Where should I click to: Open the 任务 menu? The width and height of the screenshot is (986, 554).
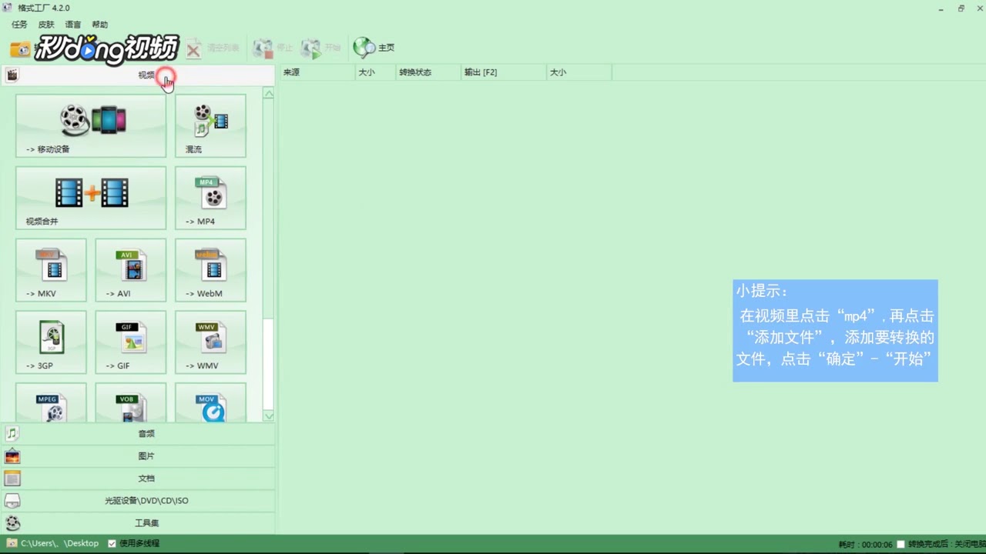point(19,25)
